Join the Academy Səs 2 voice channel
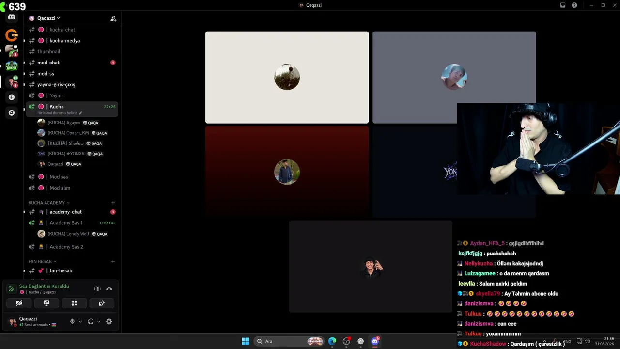This screenshot has width=620, height=349. point(72,247)
